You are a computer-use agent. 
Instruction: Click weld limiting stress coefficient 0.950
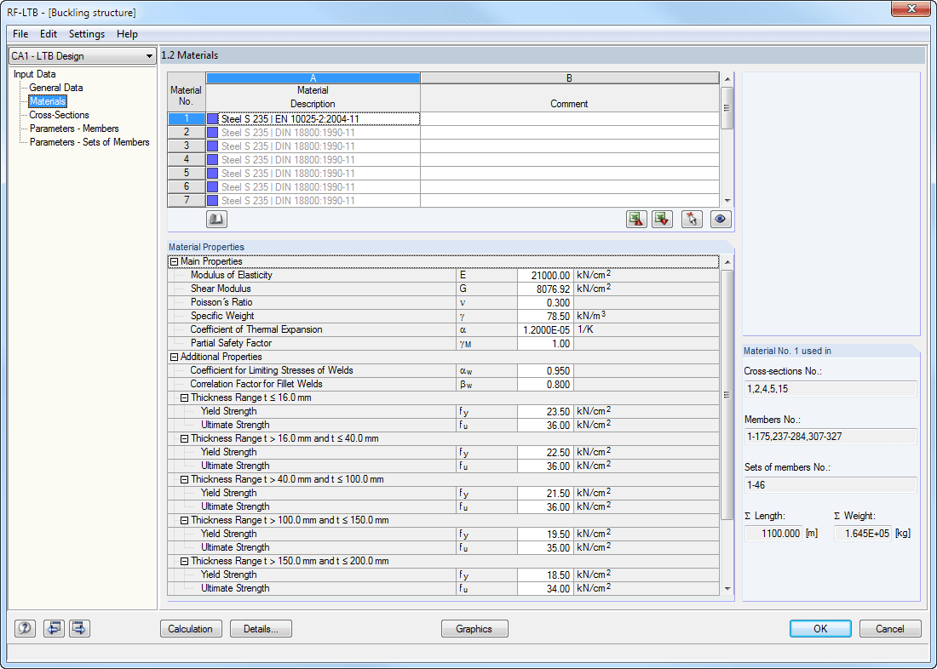pyautogui.click(x=545, y=371)
